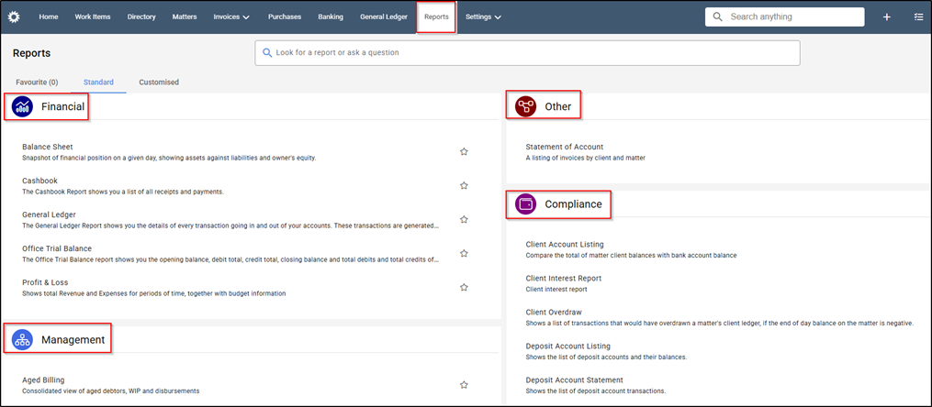
Task: Open General Ledger in the navigation bar
Action: coord(384,17)
